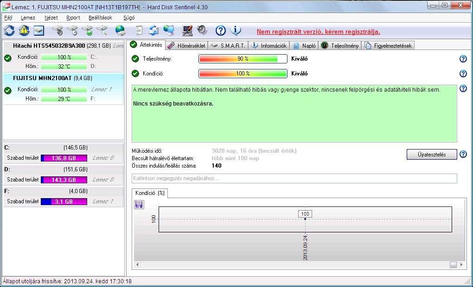Click the 3028 nap, 16 óra value
Viewport: 473px width, 287px height.
pyautogui.click(x=254, y=151)
